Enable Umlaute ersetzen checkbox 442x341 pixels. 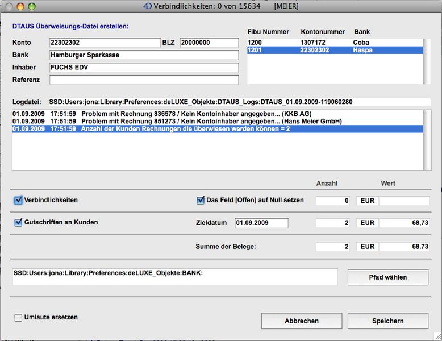[x=19, y=317]
